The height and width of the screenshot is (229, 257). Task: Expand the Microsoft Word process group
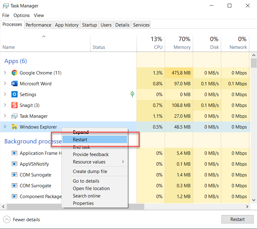coord(5,84)
